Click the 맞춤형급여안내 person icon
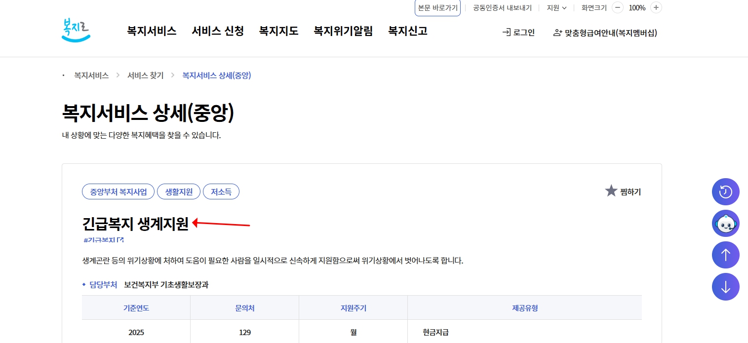 [556, 33]
